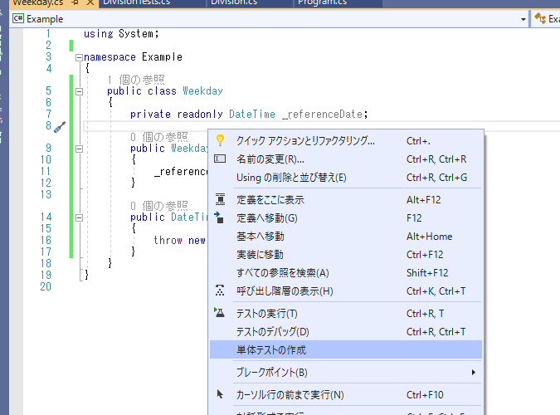Collapse the DateTime method at line 14

coord(79,217)
